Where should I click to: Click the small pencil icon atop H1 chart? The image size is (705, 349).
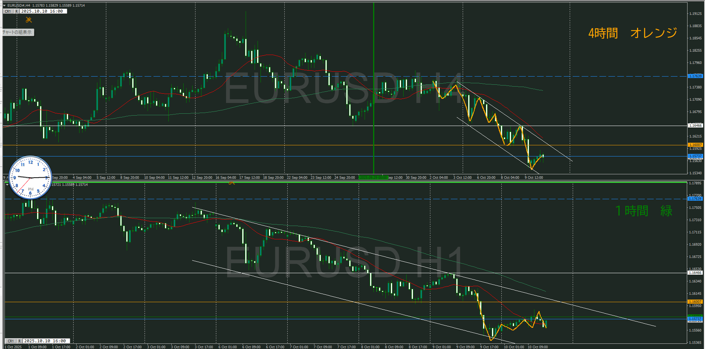click(x=232, y=182)
